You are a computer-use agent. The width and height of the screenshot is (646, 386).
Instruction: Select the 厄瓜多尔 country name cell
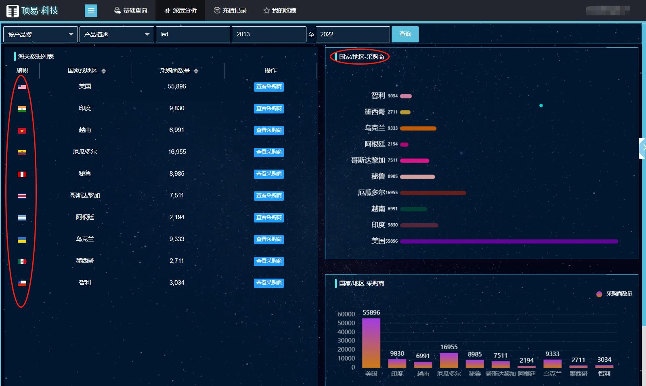(x=85, y=152)
